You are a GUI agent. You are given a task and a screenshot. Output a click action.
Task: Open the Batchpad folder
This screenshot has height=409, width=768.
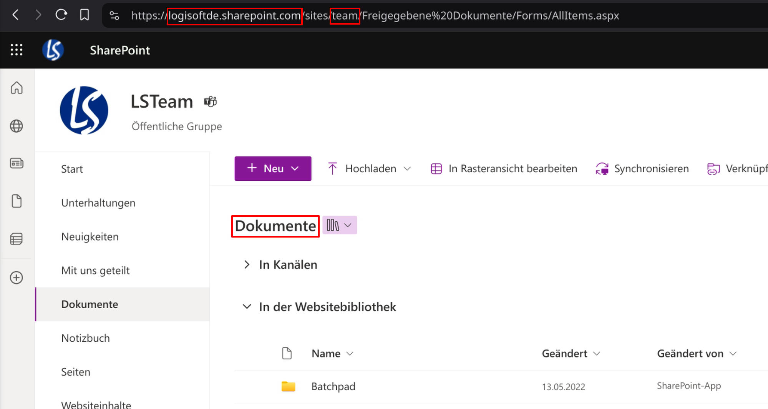coord(333,386)
